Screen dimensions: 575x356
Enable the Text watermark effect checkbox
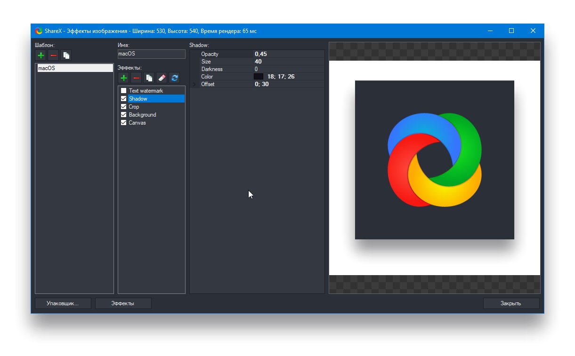pos(124,91)
